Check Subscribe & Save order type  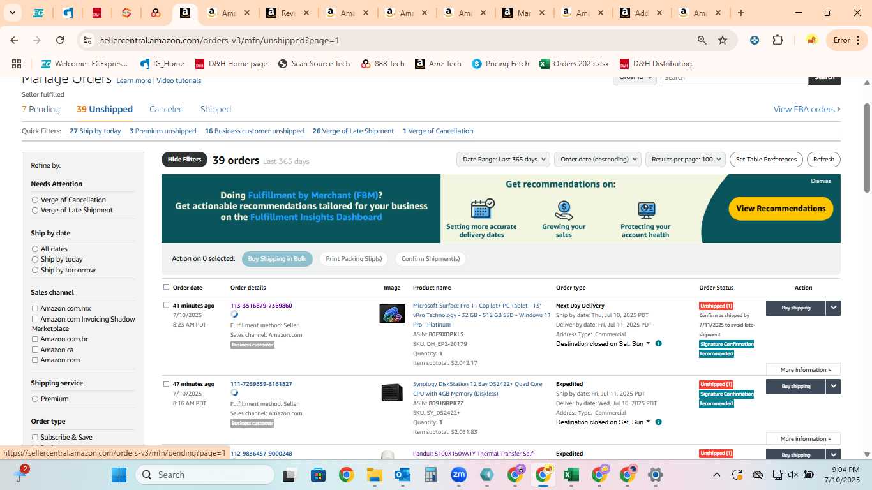(35, 437)
